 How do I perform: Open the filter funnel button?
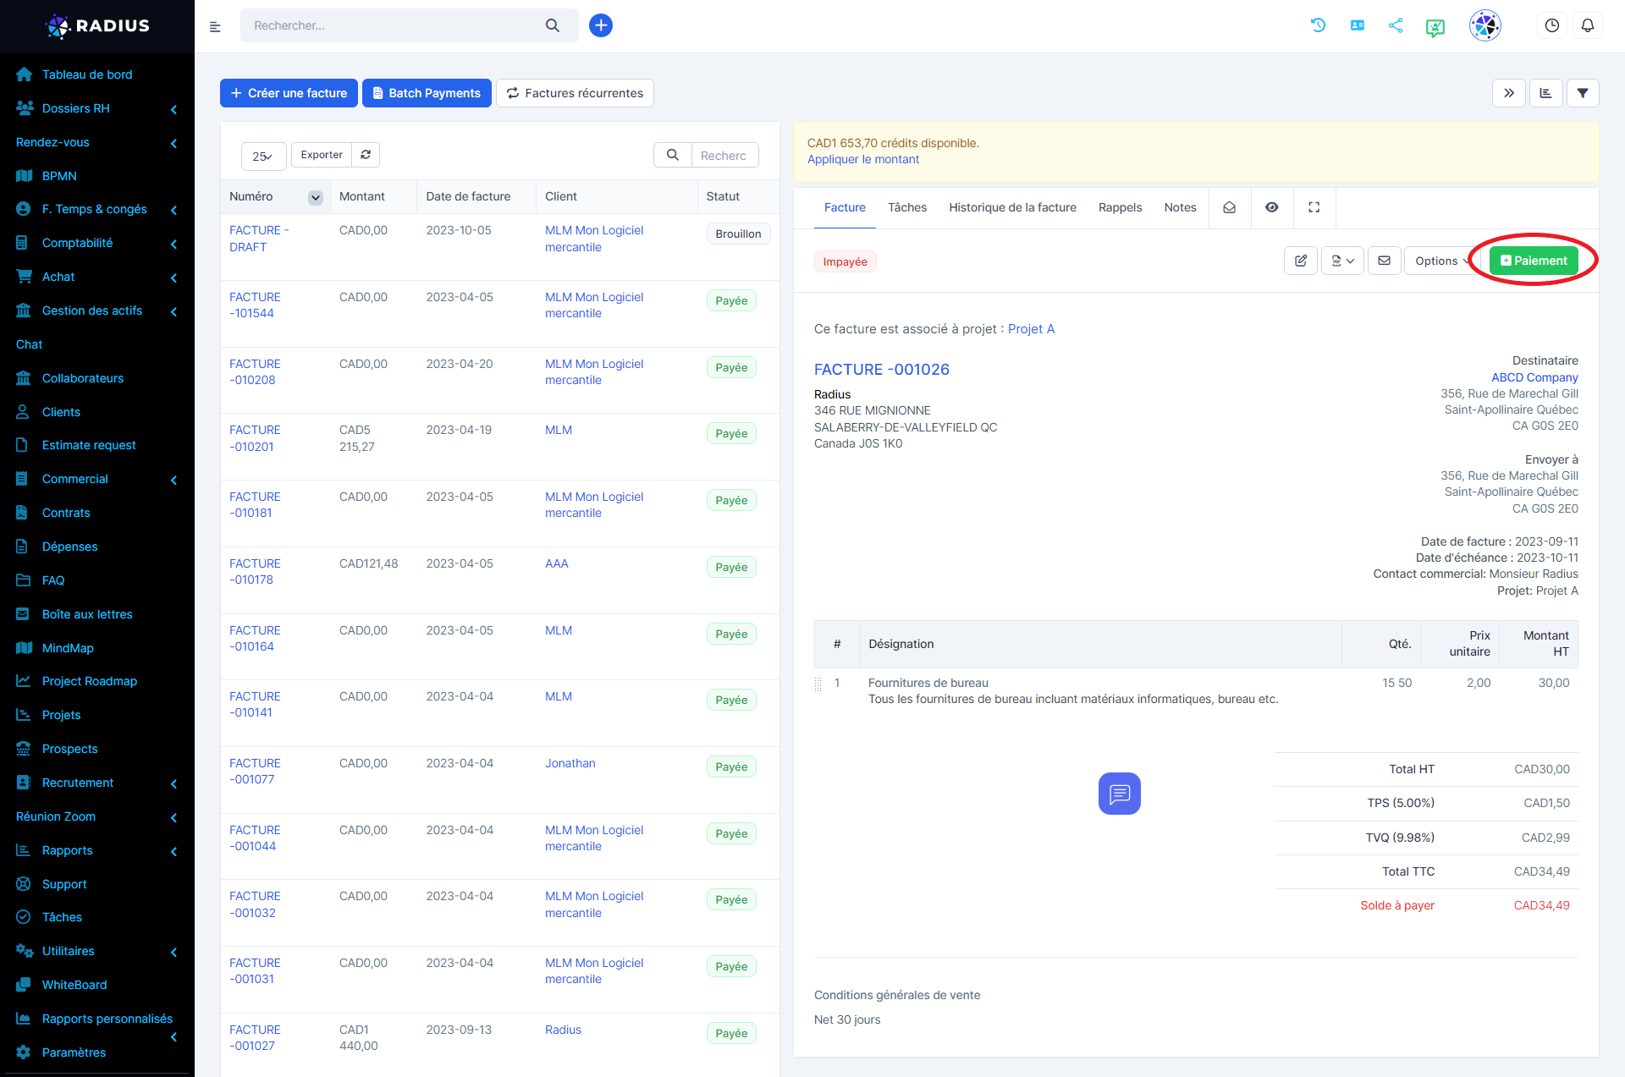1583,93
